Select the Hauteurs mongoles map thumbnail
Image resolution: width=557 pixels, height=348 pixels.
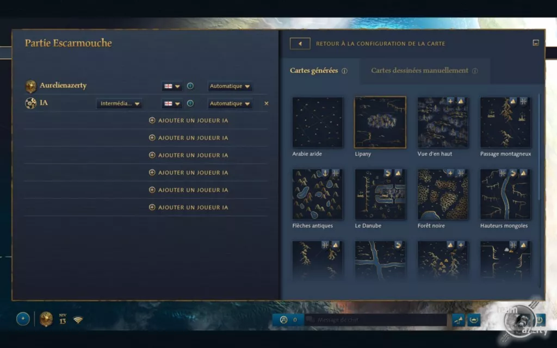click(x=505, y=194)
